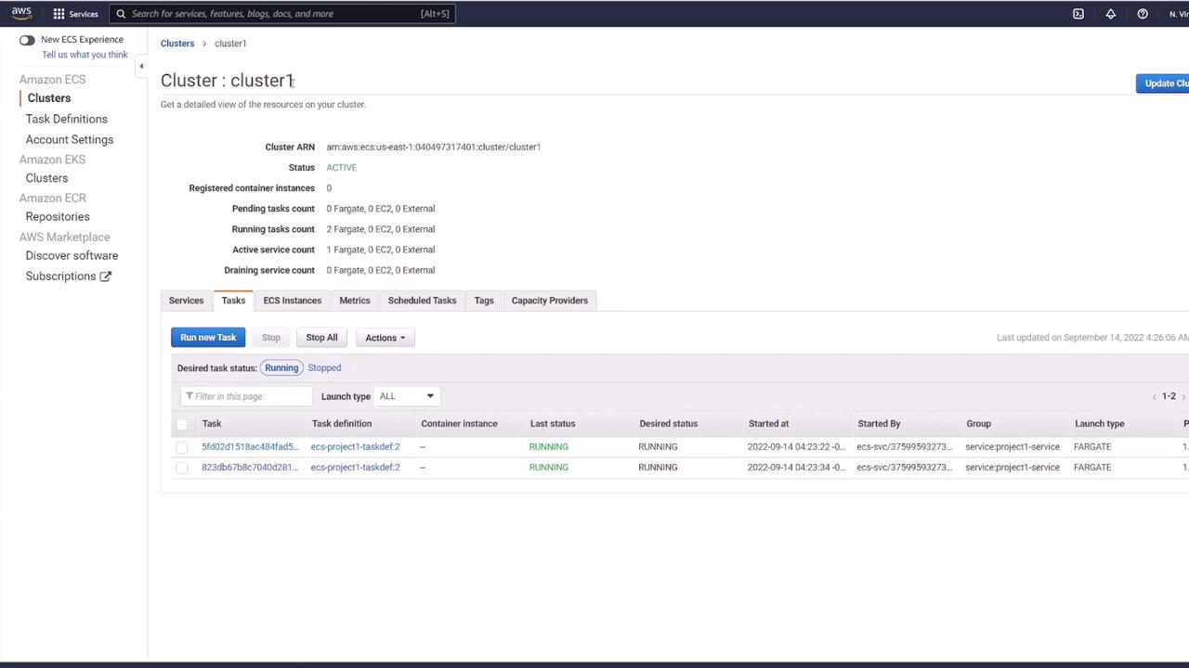1189x668 pixels.
Task: Sort by the Started at column header
Action: click(768, 424)
